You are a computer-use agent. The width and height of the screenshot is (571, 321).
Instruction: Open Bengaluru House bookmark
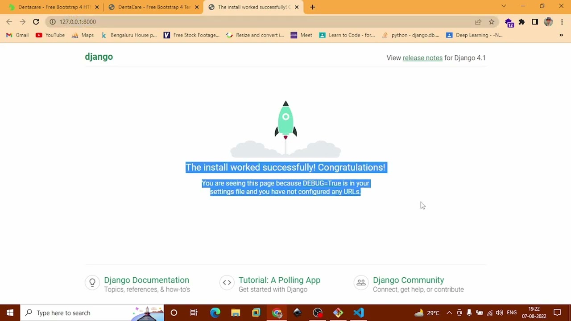[x=129, y=35]
